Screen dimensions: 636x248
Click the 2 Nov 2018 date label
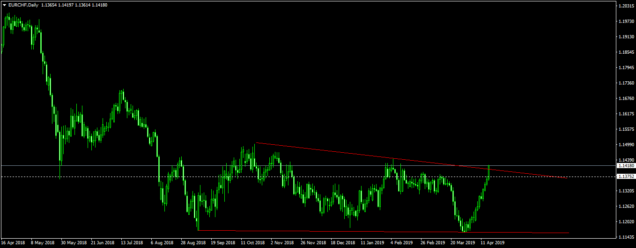283,243
